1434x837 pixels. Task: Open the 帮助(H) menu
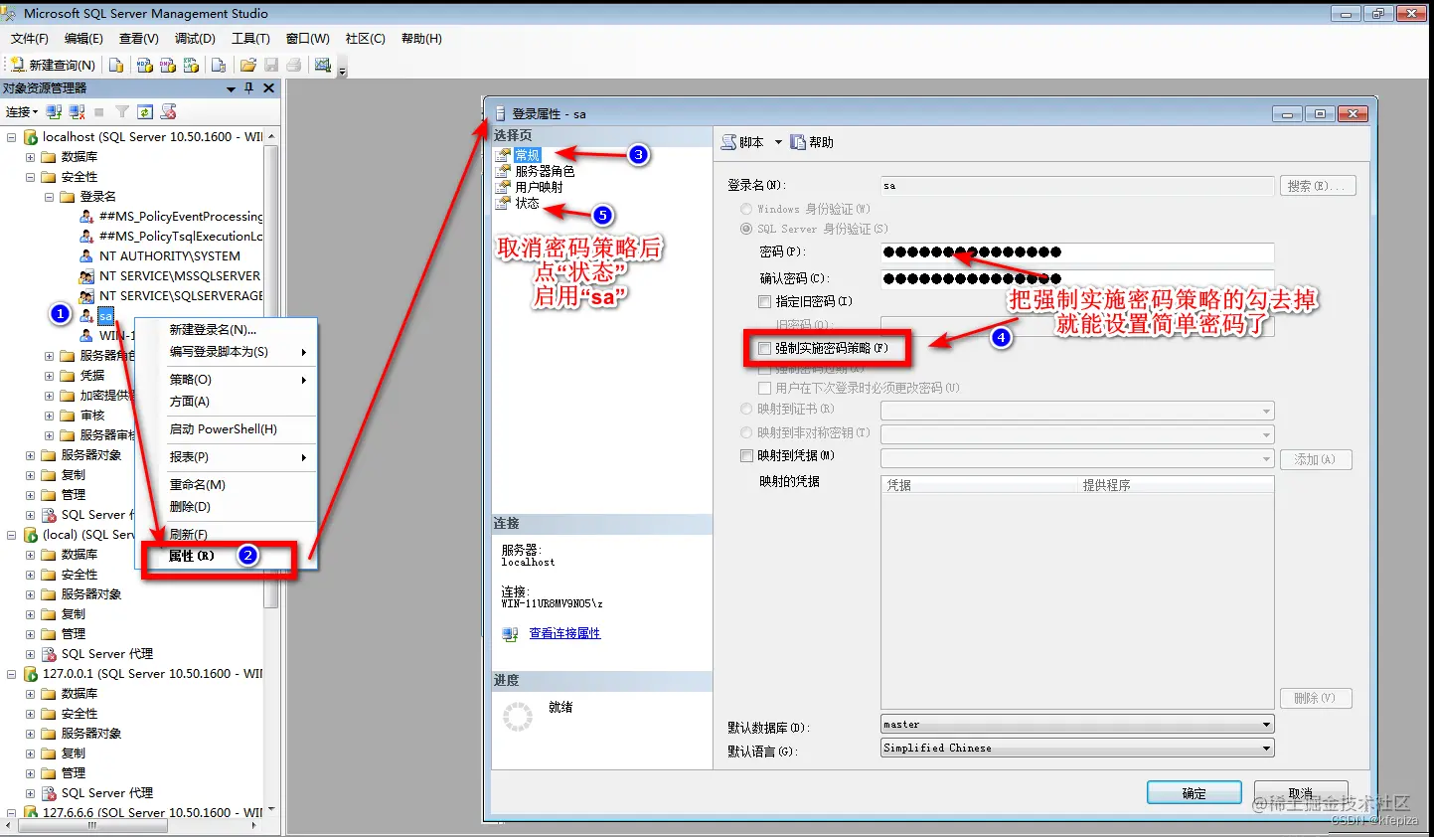(421, 39)
